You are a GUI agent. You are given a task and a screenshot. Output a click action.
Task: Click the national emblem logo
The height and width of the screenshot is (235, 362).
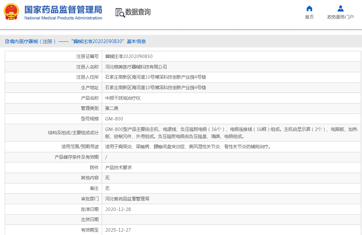pos(12,12)
